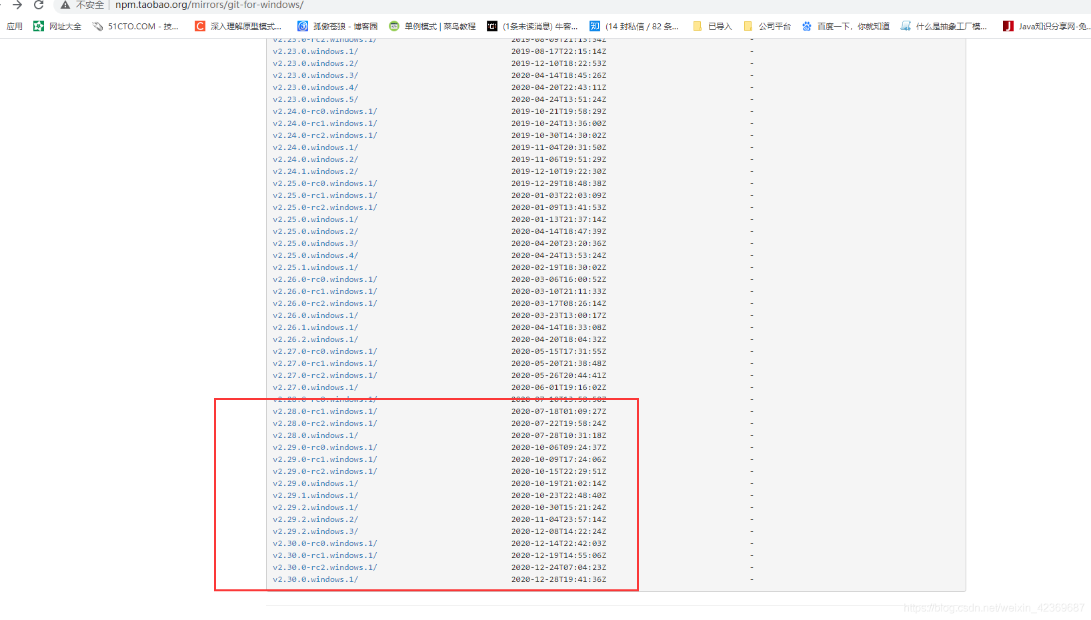Open v2.28.0.windows.1/ directory link
Screen dimensions: 1091x620
[315, 435]
